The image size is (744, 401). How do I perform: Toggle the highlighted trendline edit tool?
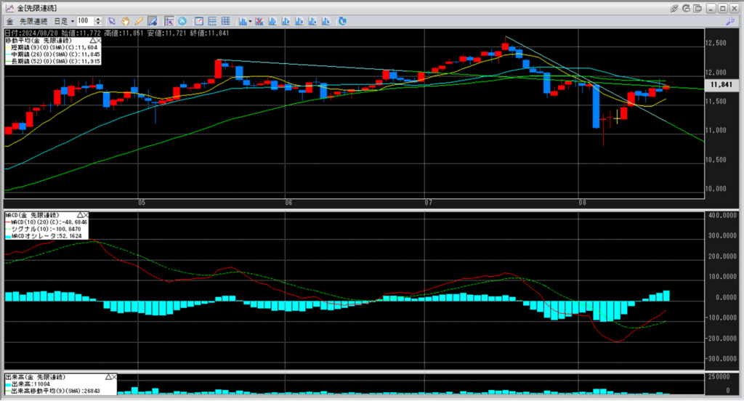[x=153, y=21]
